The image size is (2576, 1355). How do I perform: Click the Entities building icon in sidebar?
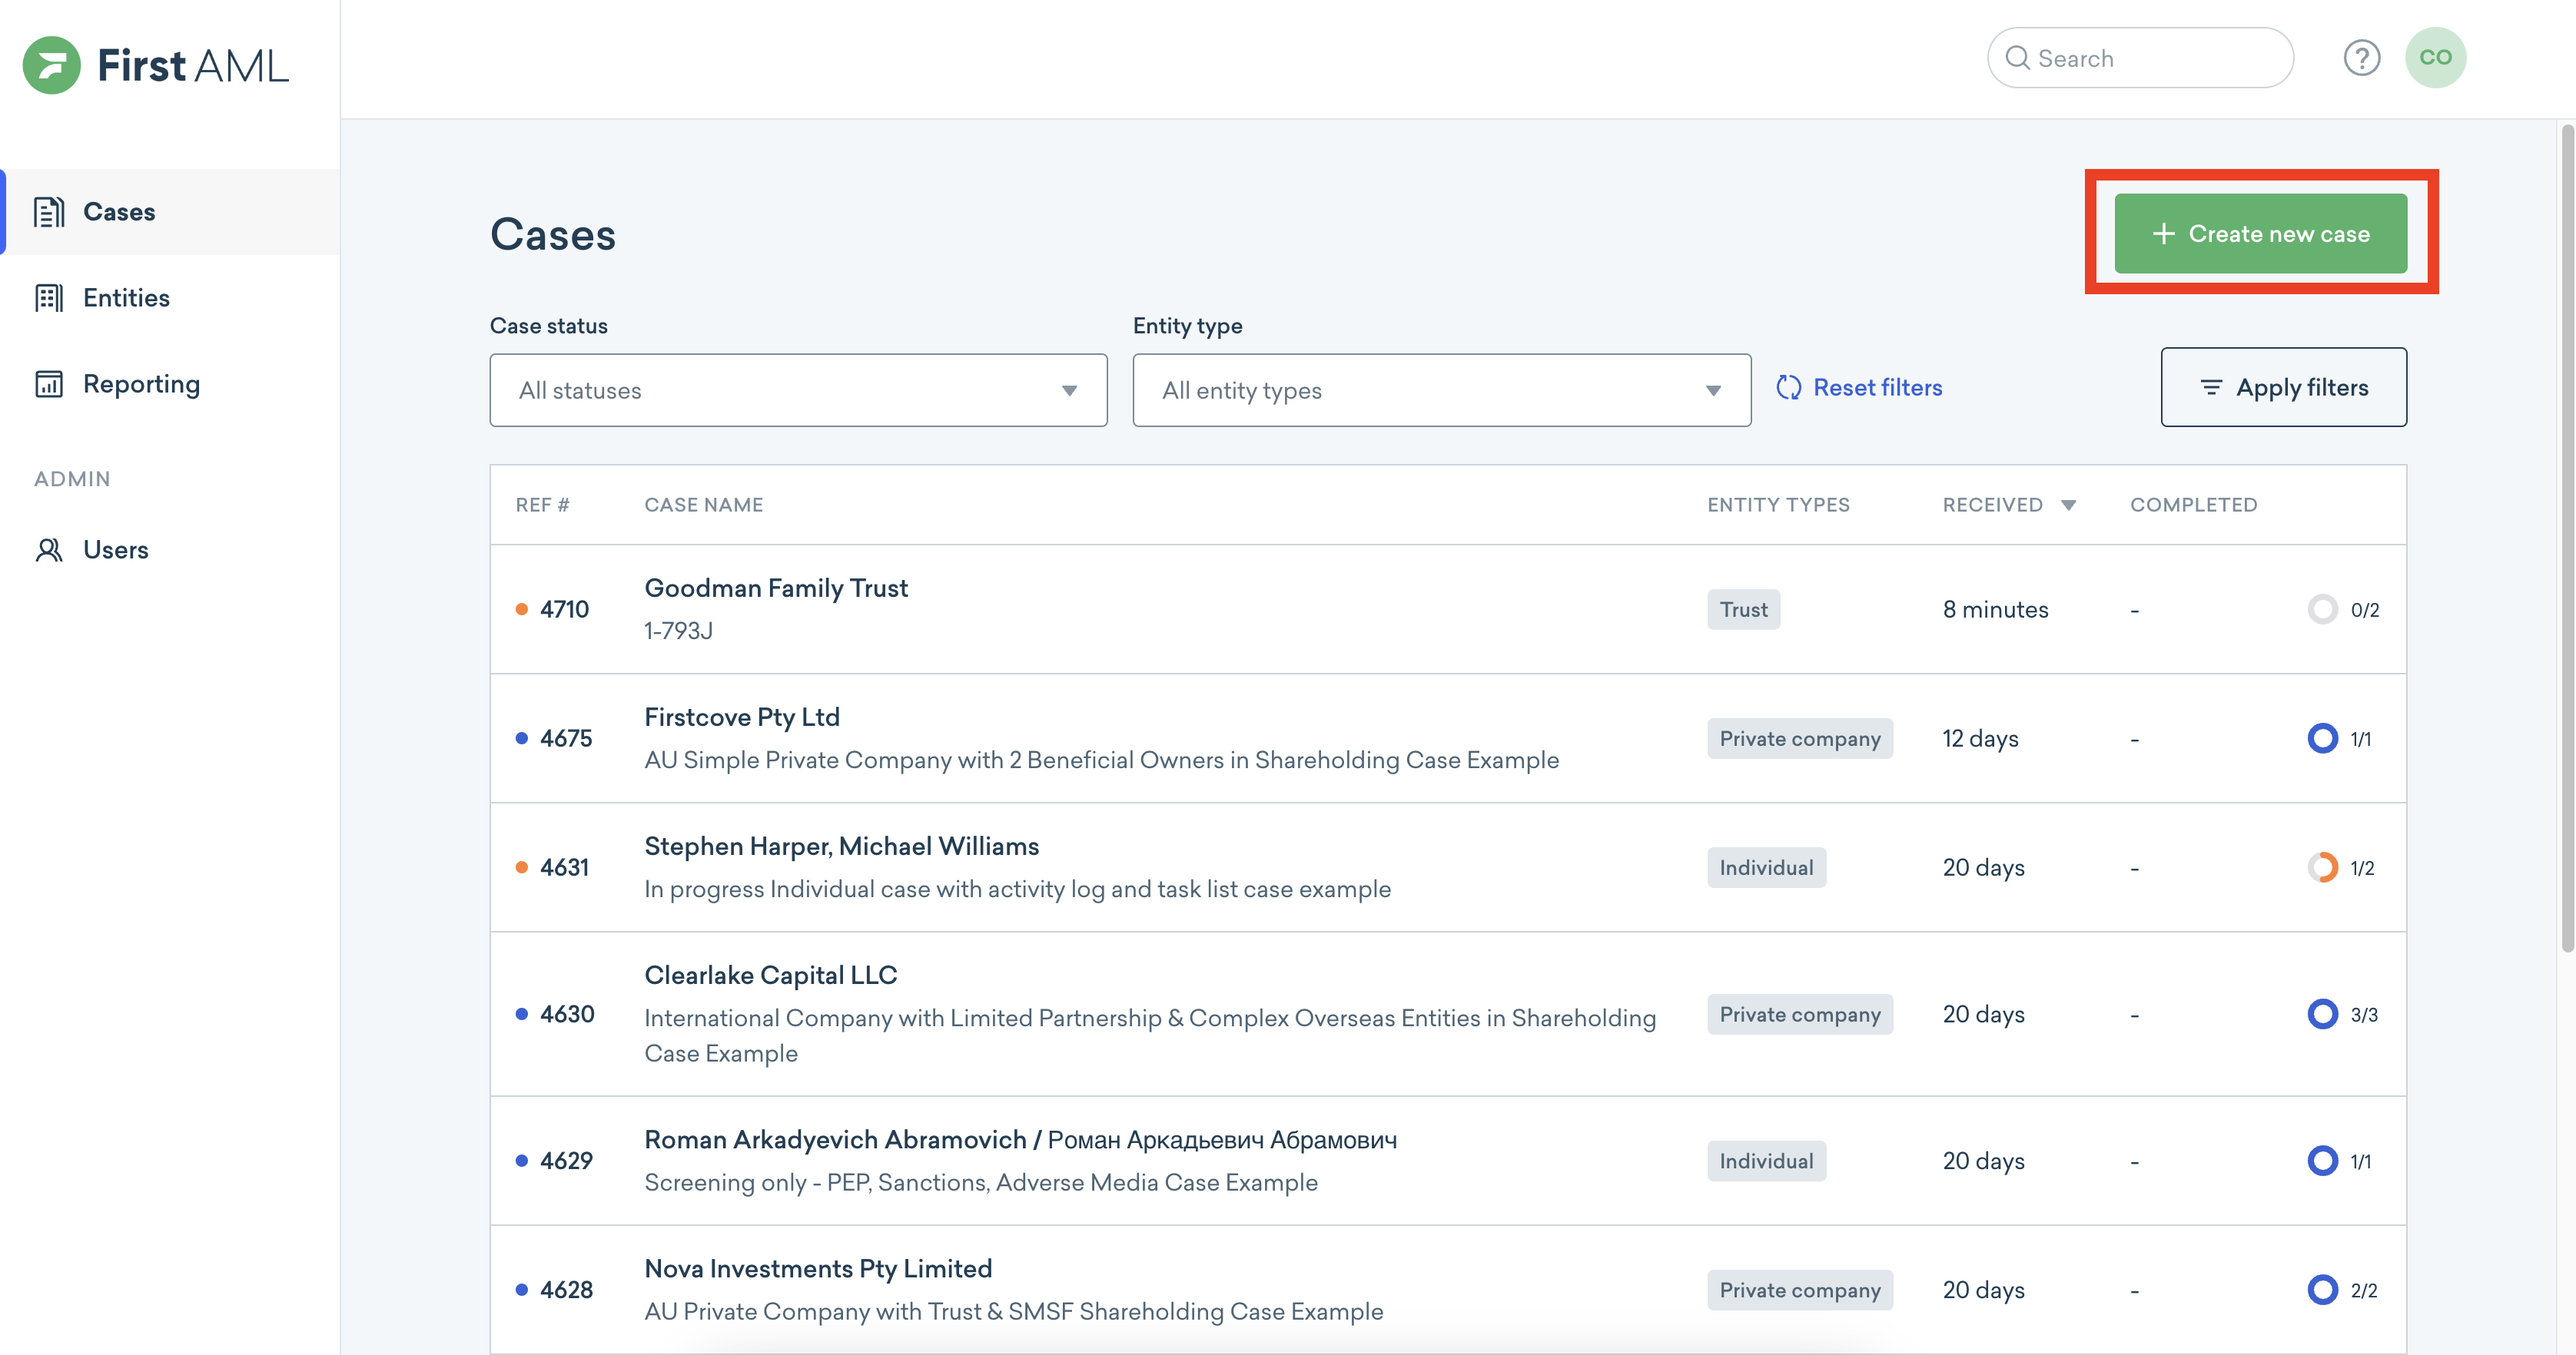pos(49,298)
